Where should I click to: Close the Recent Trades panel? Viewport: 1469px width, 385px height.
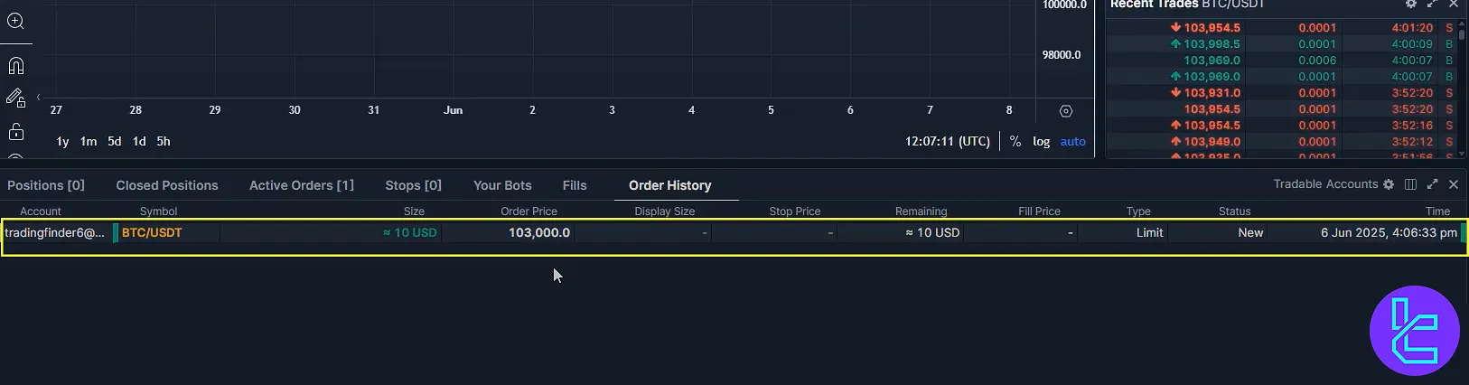tap(1454, 5)
